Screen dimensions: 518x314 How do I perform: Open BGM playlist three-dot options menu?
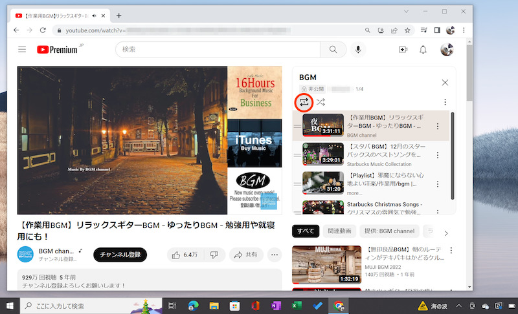pyautogui.click(x=445, y=102)
